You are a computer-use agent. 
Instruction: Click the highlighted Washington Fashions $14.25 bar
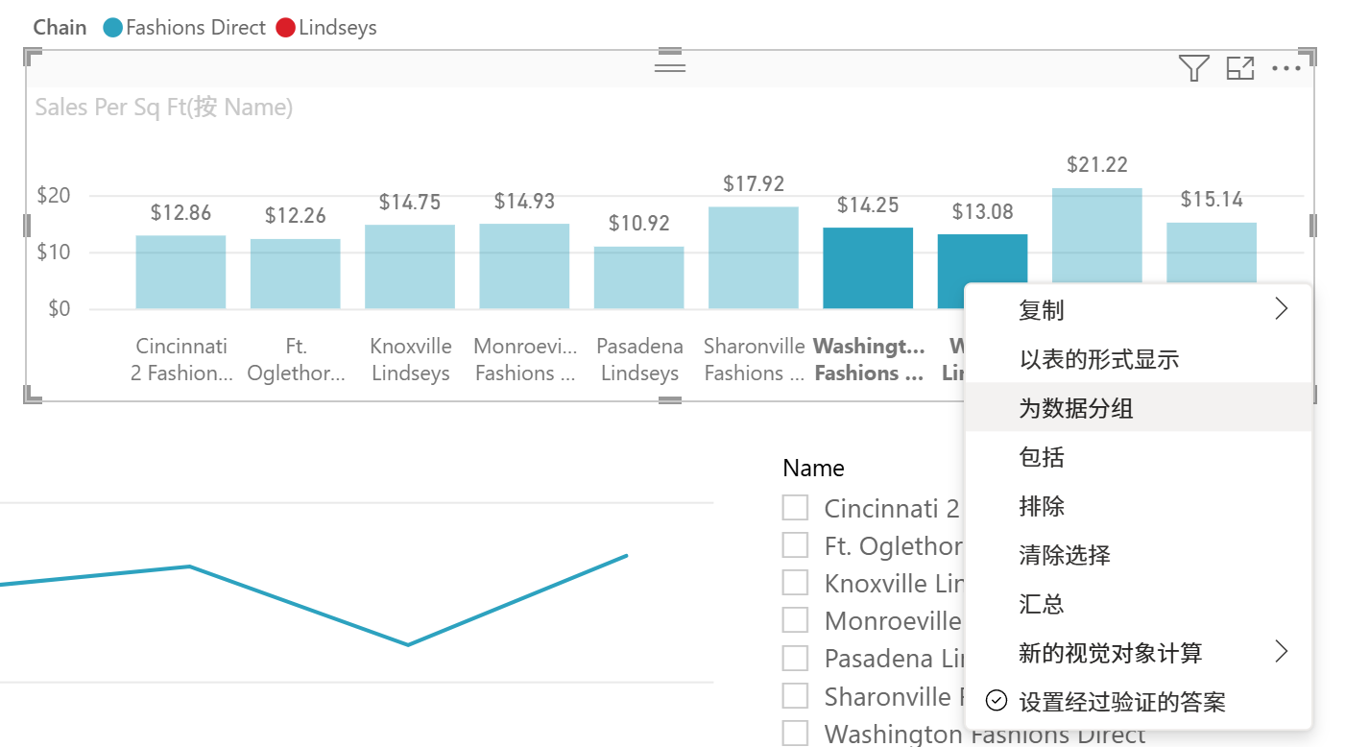[868, 268]
